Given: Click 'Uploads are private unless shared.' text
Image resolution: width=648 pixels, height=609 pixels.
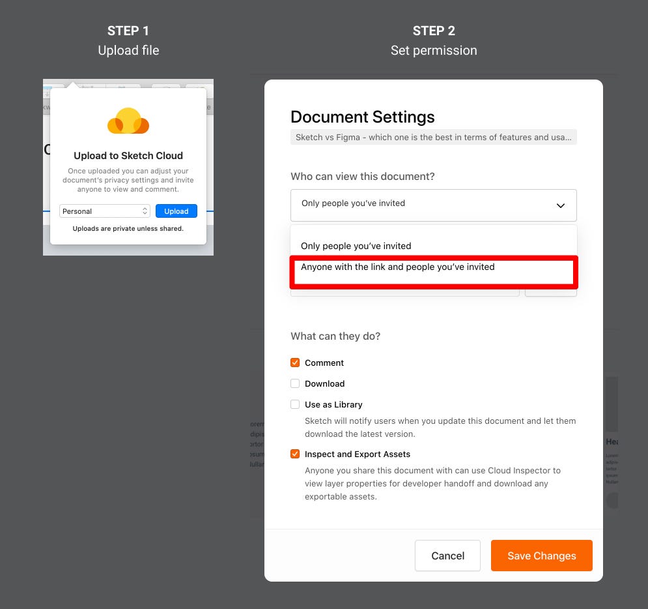Looking at the screenshot, I should pyautogui.click(x=128, y=228).
